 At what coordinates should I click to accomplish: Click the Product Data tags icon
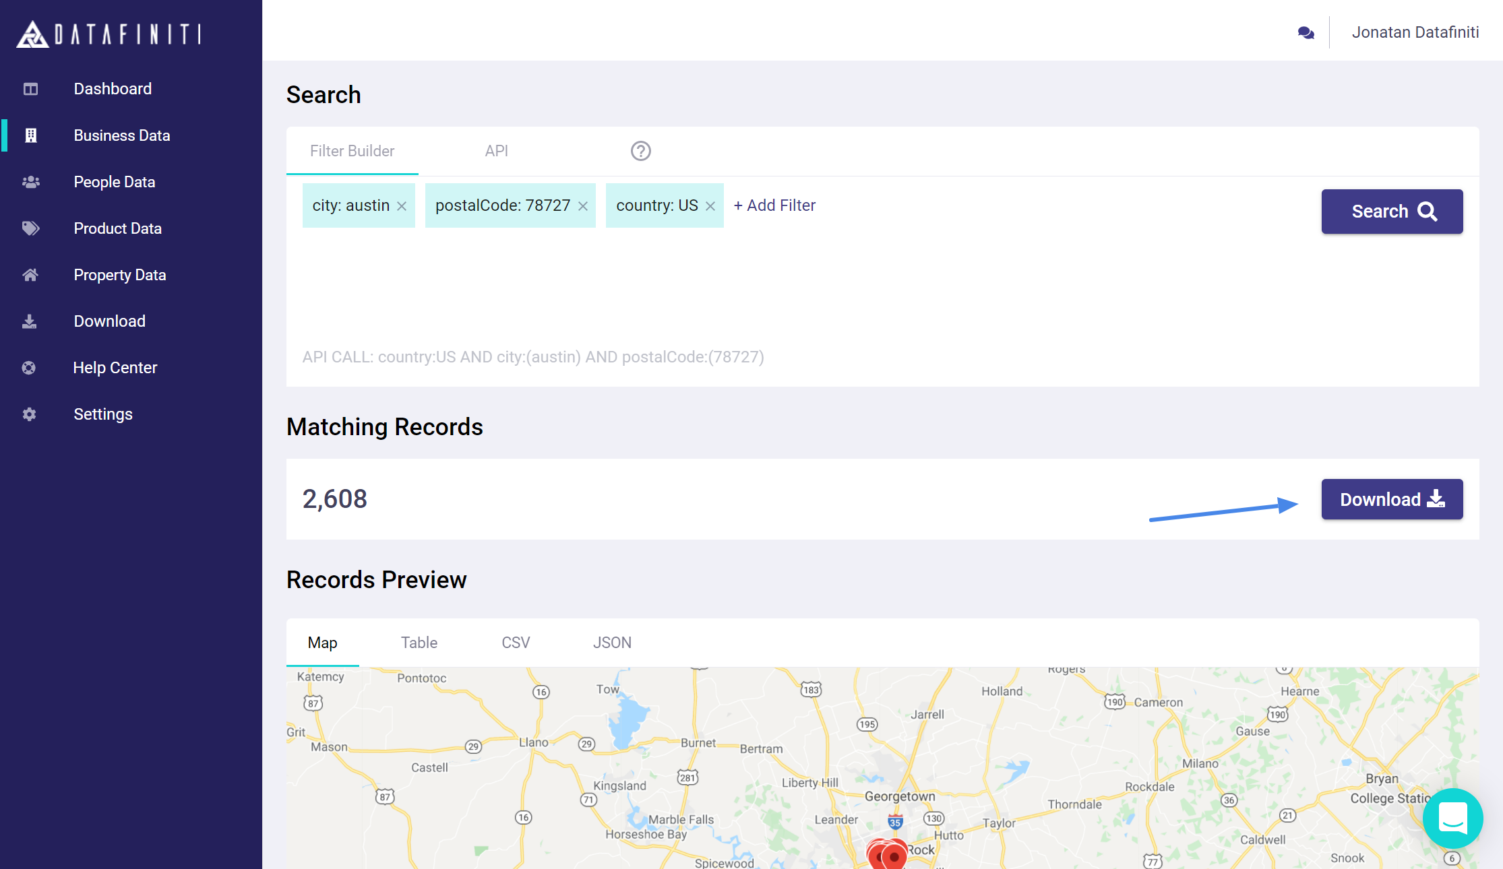(30, 228)
